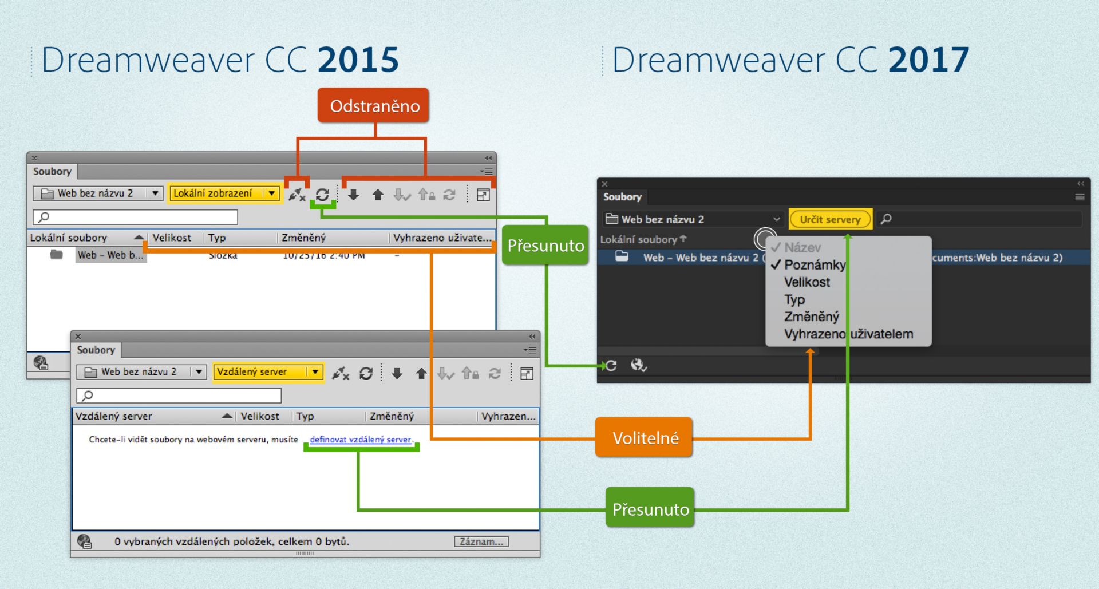1099x589 pixels.
Task: Select the Refresh icon in the 2015 Files toolbar
Action: [x=323, y=195]
